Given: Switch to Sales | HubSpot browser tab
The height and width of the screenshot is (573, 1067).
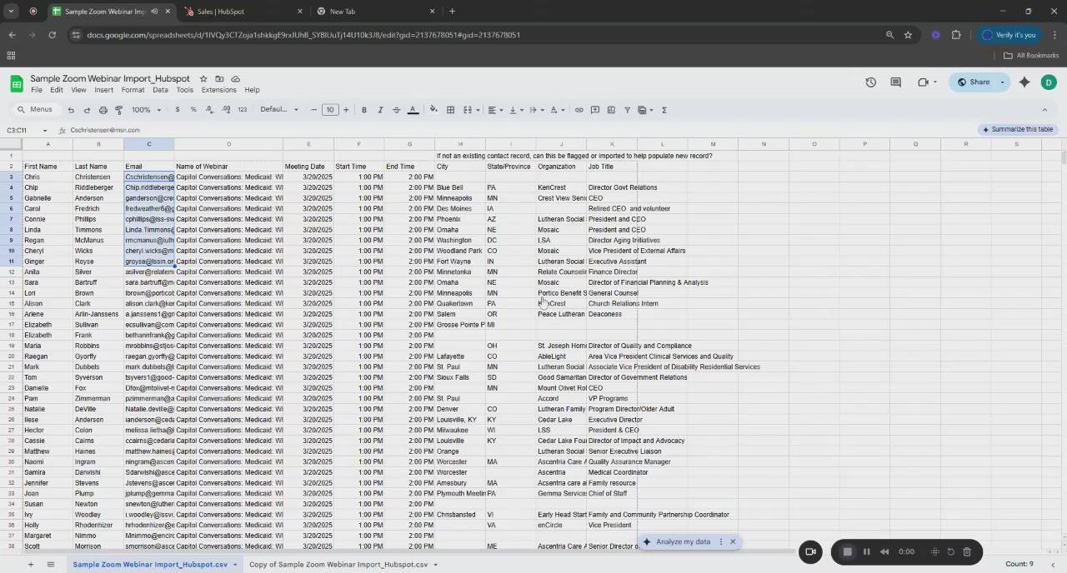Looking at the screenshot, I should click(243, 12).
